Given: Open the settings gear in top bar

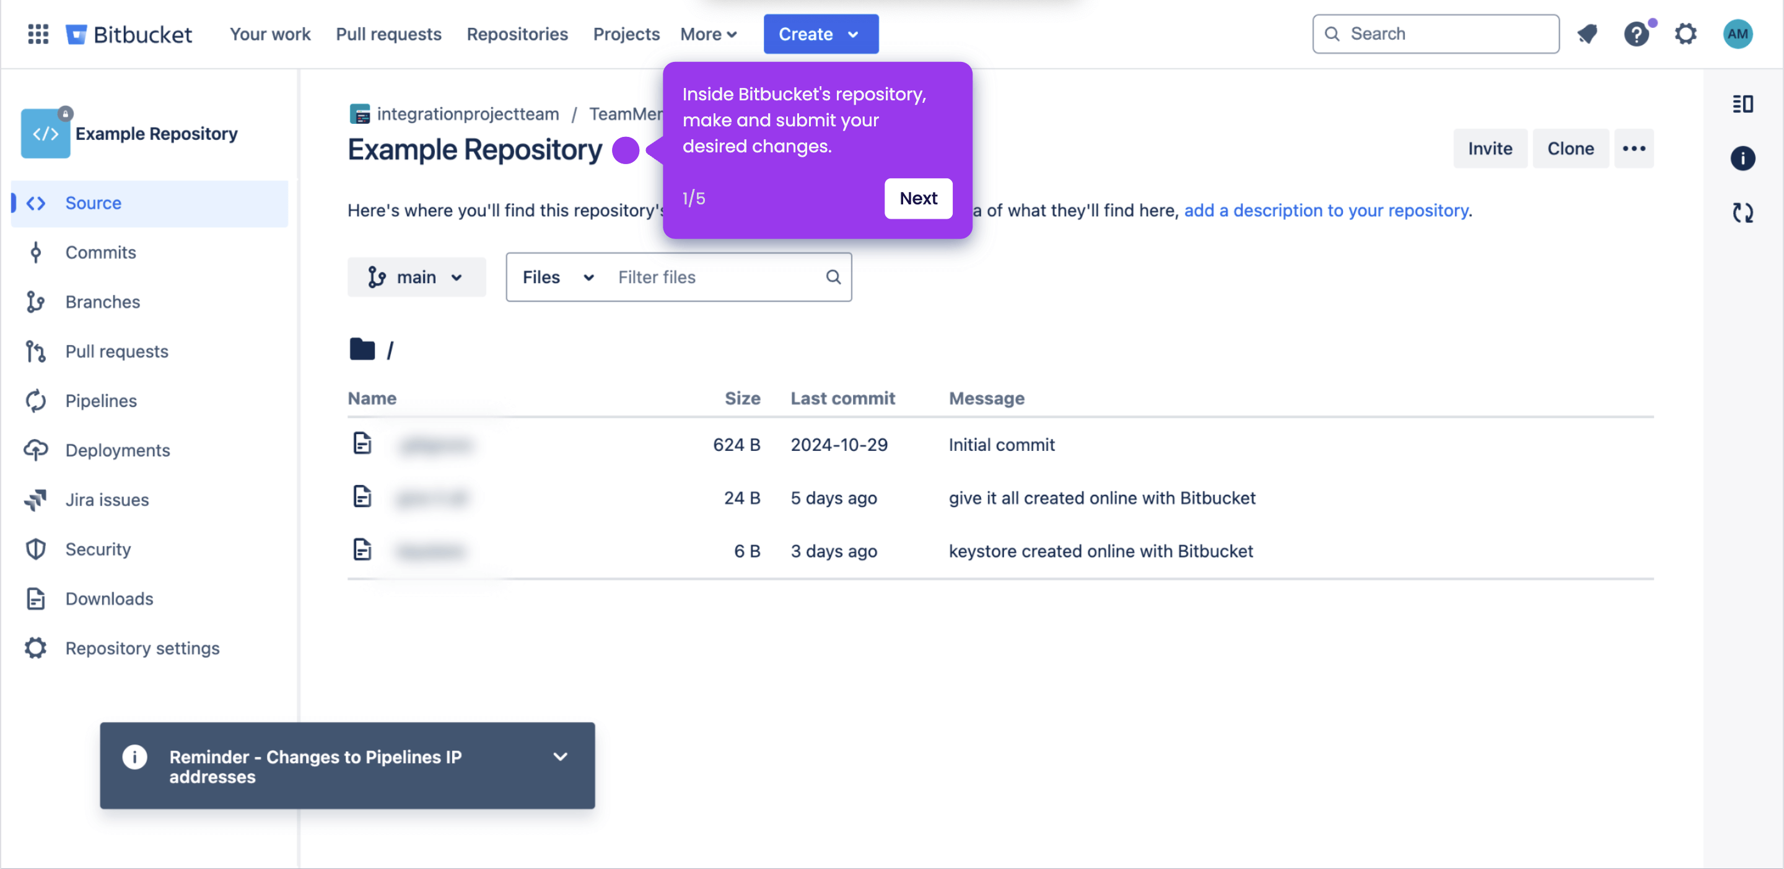Looking at the screenshot, I should (x=1686, y=34).
